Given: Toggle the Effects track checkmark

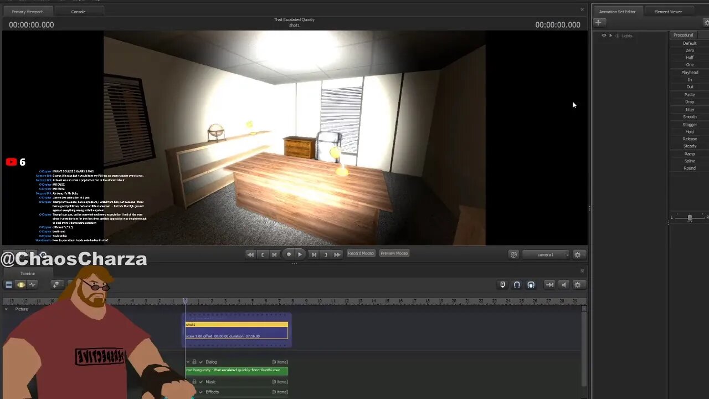Looking at the screenshot, I should [x=201, y=392].
